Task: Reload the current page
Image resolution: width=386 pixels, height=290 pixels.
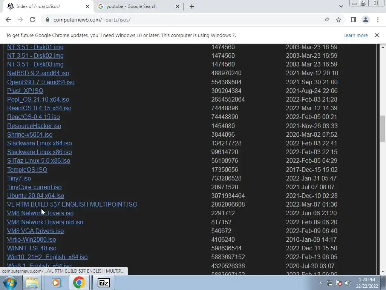Action: tap(32, 20)
